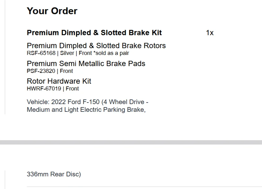Screen dimensions: 262x189
Task: Click the 1x quantity indicator
Action: pos(210,33)
